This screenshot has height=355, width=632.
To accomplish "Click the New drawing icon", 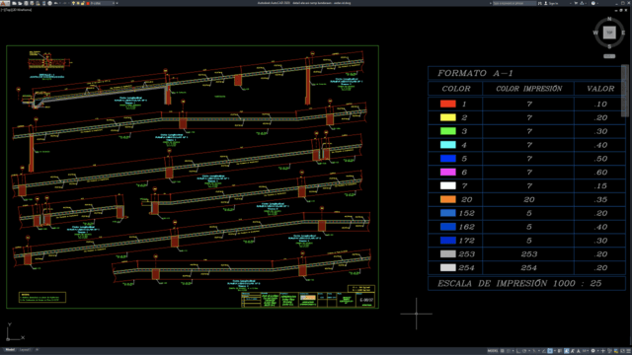I will (x=14, y=3).
